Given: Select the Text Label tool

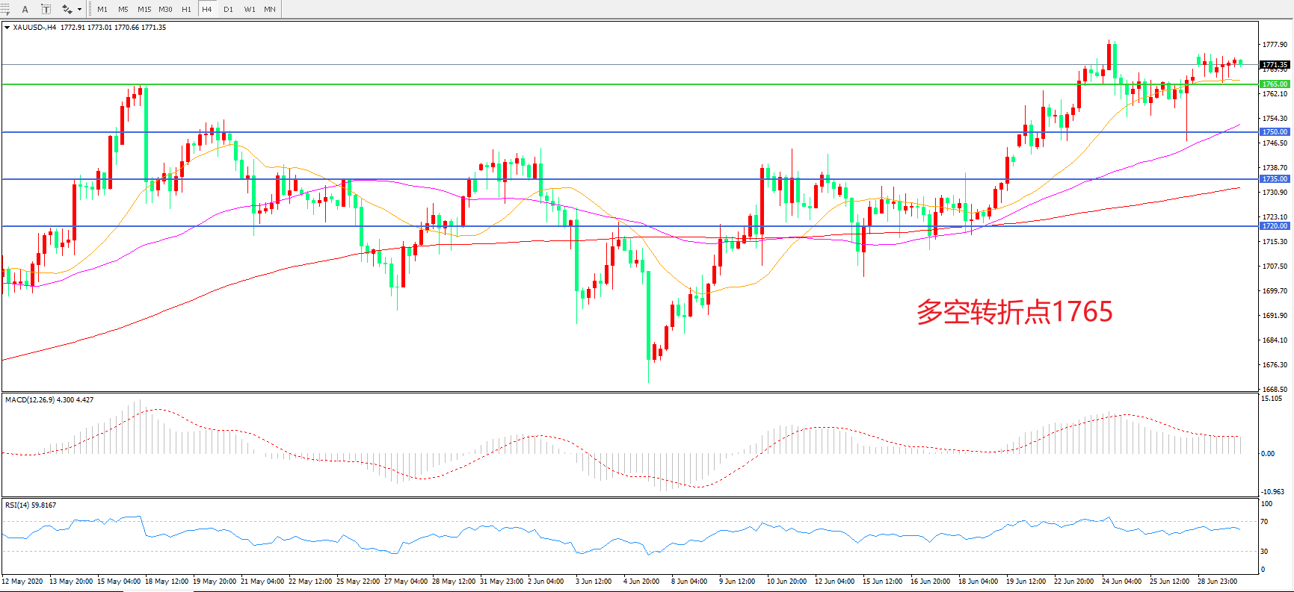Looking at the screenshot, I should pos(46,10).
